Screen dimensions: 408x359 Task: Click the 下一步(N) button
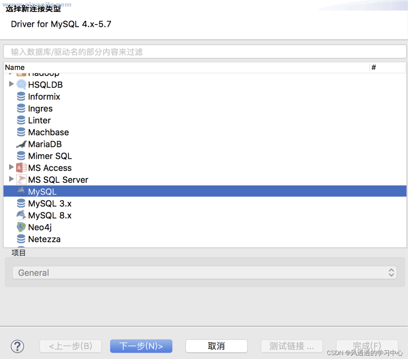coord(141,346)
